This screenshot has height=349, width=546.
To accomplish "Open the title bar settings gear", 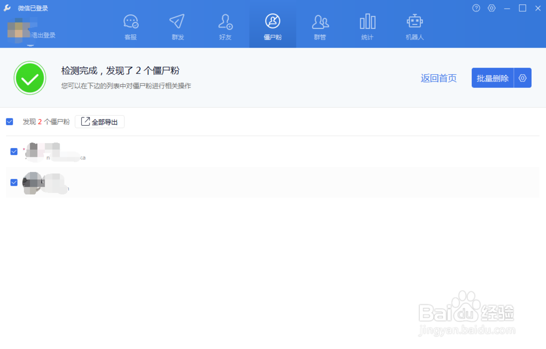I will 491,8.
